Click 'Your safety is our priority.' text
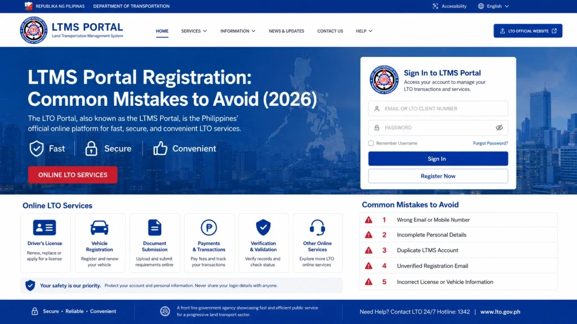Image resolution: width=577 pixels, height=324 pixels. pyautogui.click(x=70, y=285)
